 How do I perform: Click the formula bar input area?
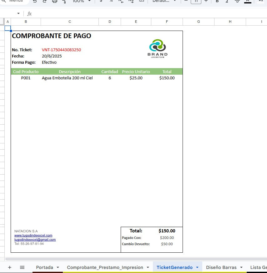pyautogui.click(x=150, y=13)
